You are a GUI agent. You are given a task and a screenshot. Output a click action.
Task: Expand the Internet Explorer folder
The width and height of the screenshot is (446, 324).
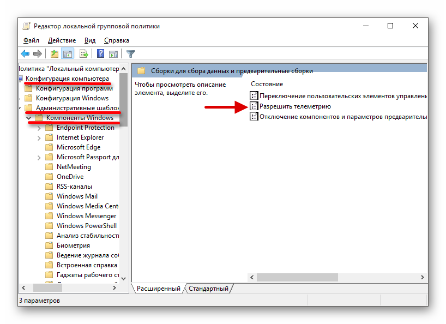(39, 137)
